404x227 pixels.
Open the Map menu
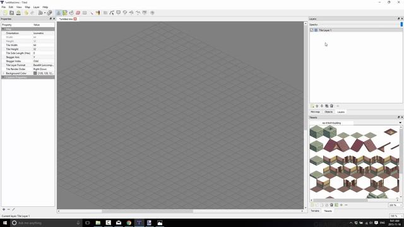coord(27,7)
